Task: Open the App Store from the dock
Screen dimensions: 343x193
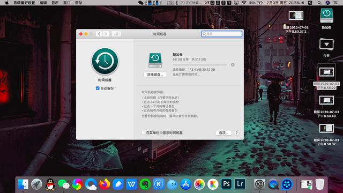Action: (x=186, y=184)
